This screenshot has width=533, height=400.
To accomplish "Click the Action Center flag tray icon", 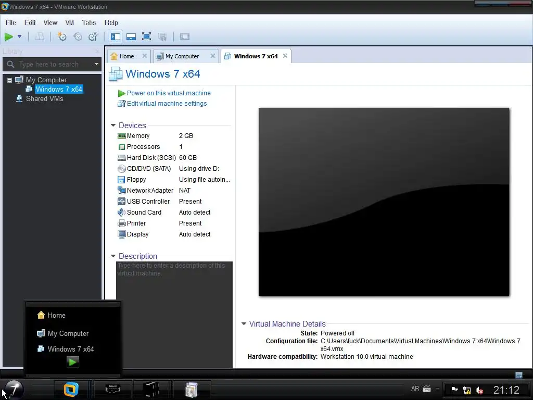I will (x=454, y=390).
